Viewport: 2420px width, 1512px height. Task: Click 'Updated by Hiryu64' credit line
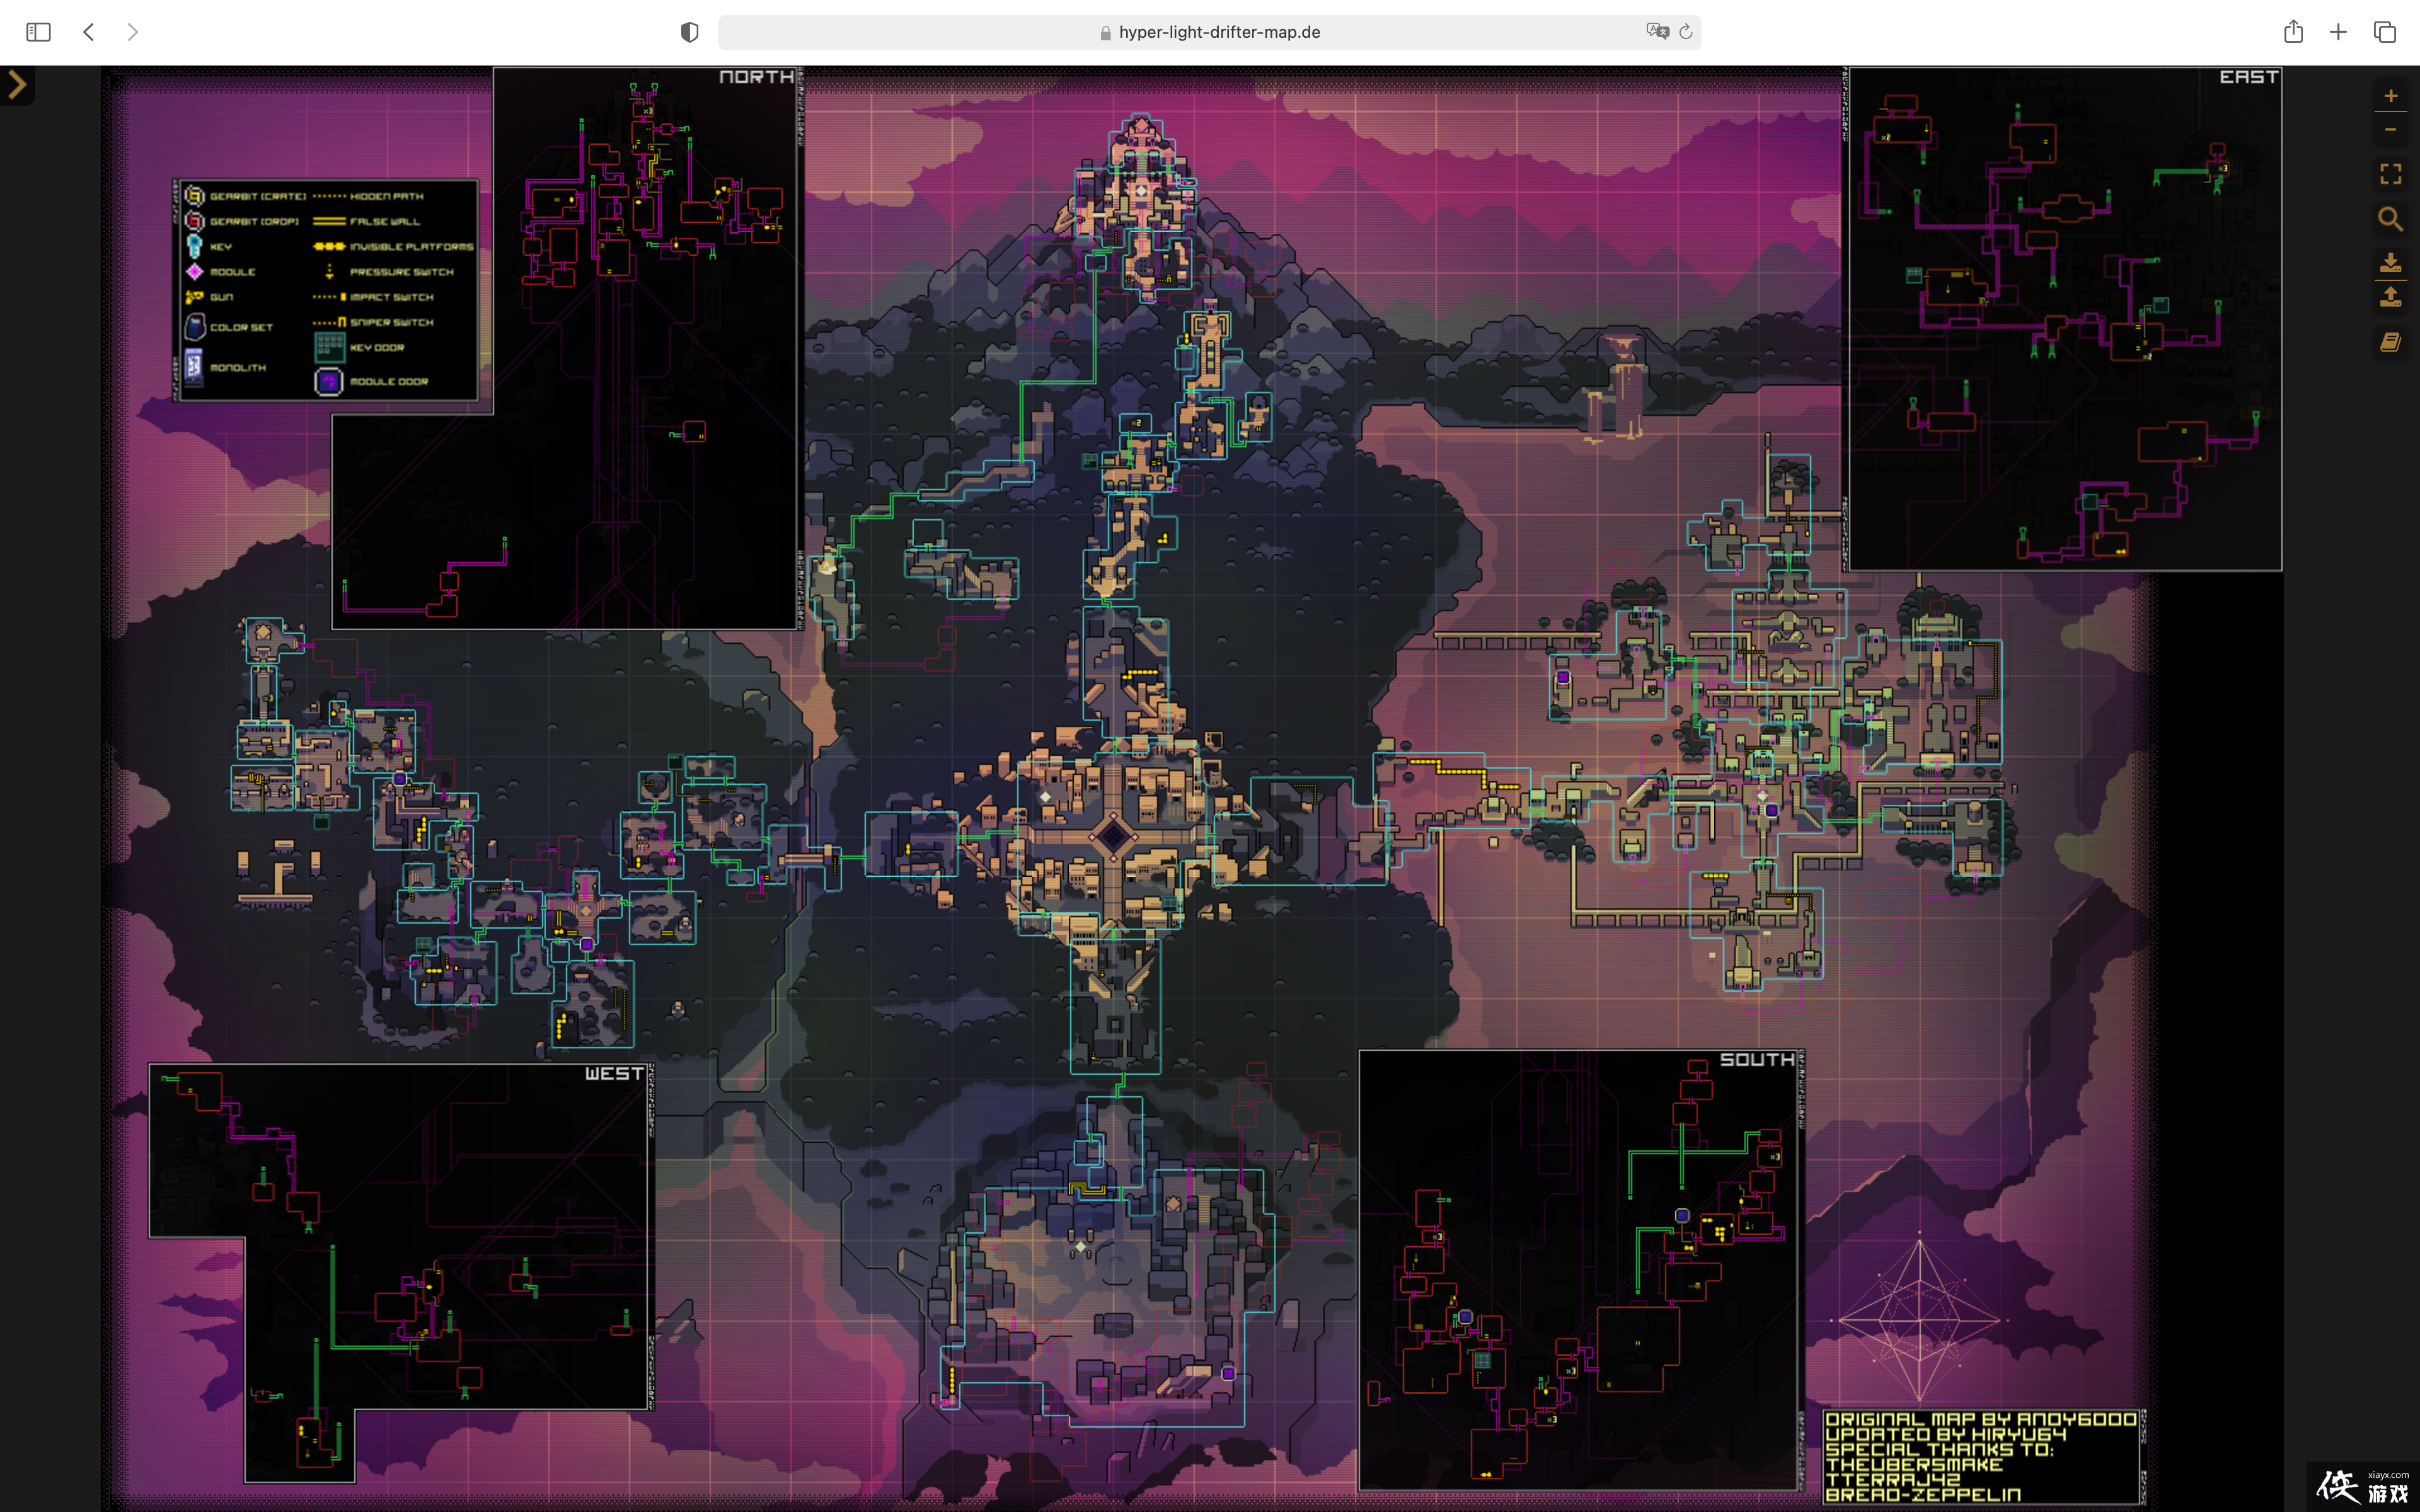coord(1946,1434)
